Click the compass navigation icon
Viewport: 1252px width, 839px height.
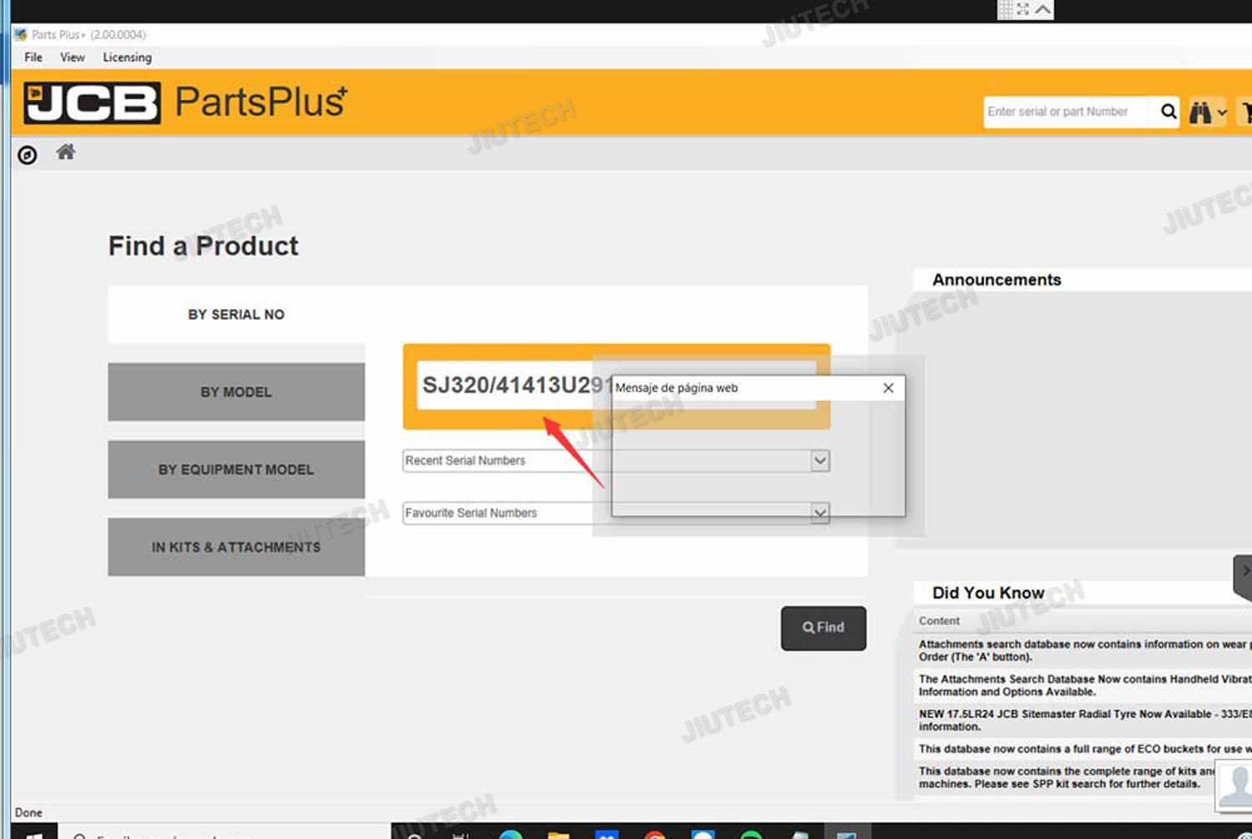pos(28,155)
